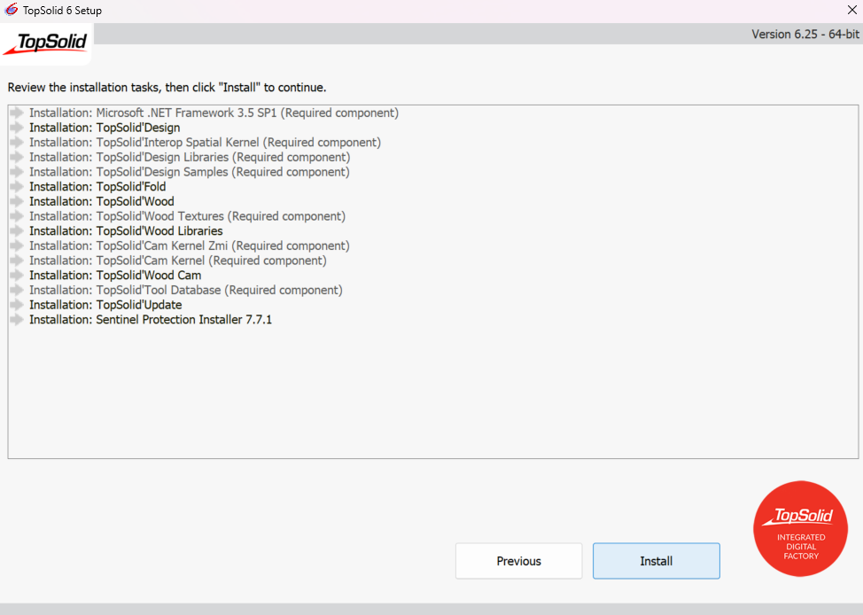Click the red TopSolid Integrated Digital Factory badge
This screenshot has height=615, width=863.
(800, 529)
